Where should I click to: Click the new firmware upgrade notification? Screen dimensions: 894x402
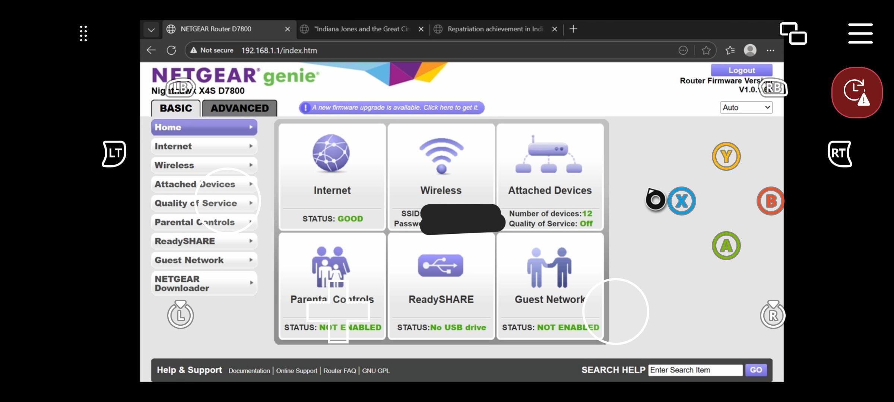click(391, 108)
